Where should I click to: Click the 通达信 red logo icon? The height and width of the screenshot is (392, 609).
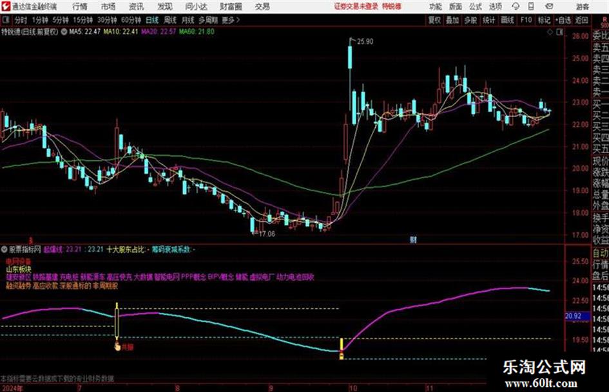(5, 6)
